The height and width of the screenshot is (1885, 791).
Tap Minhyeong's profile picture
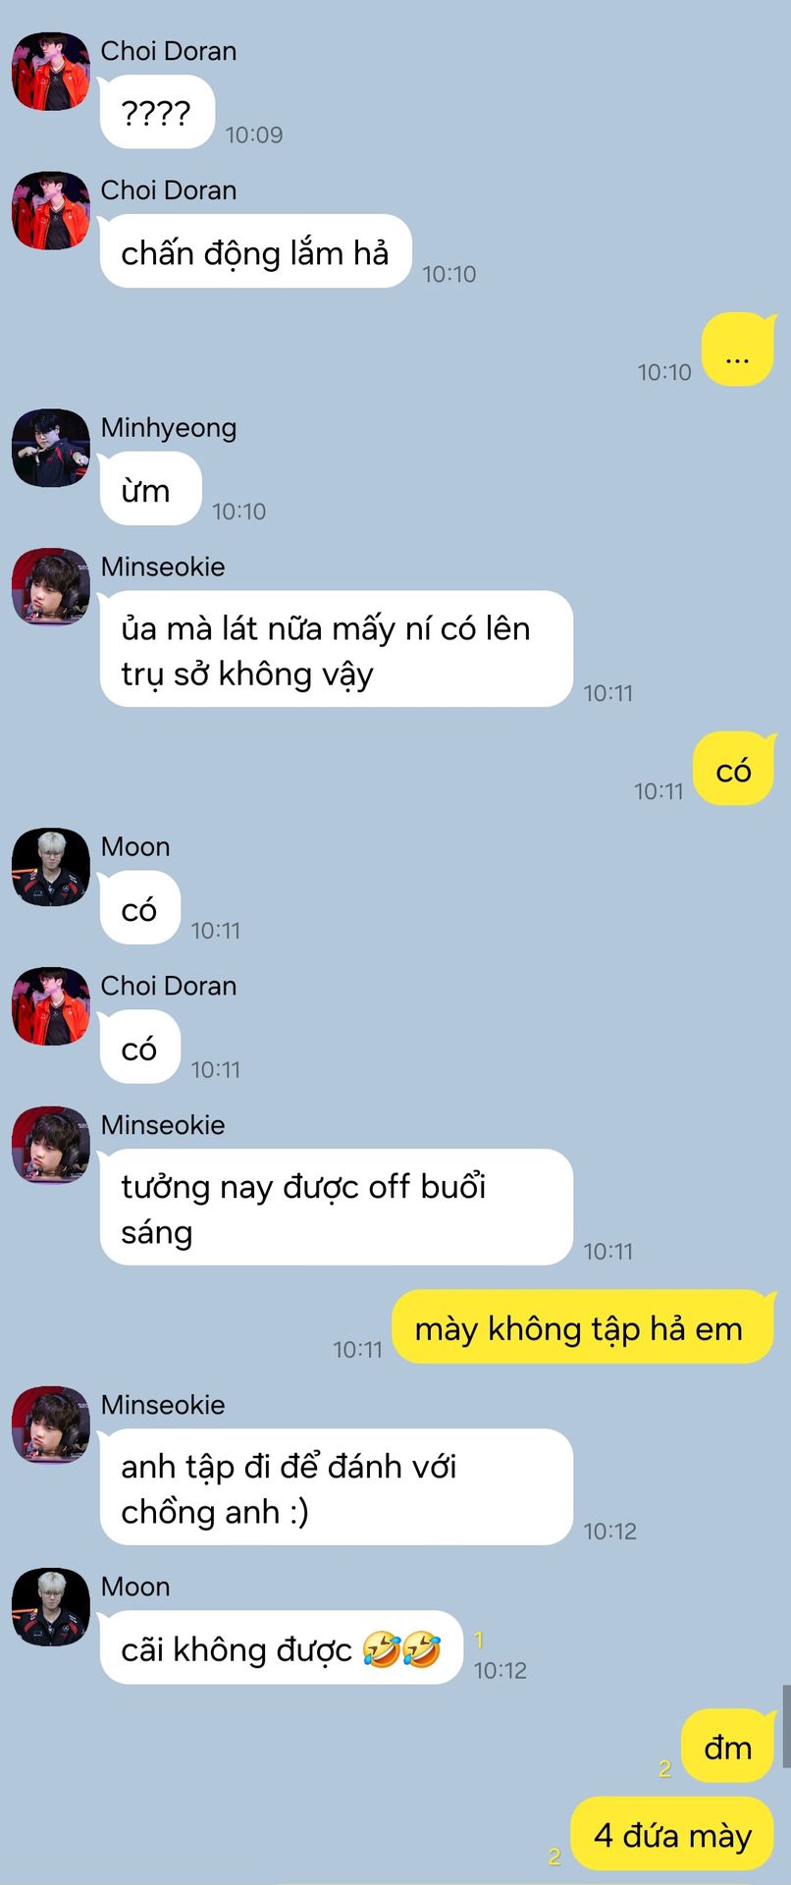click(x=51, y=448)
